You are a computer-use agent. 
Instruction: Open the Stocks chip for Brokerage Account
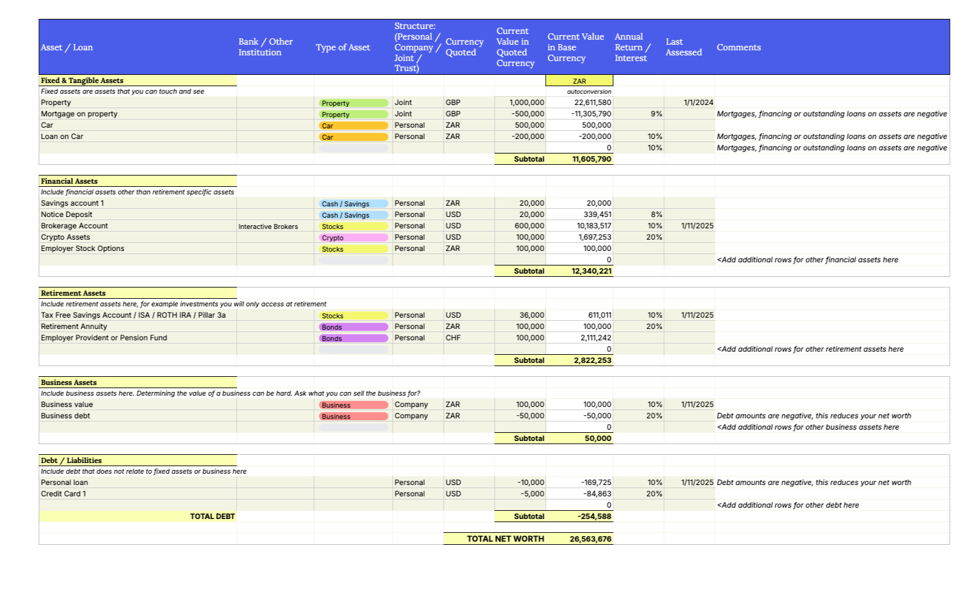(x=353, y=226)
